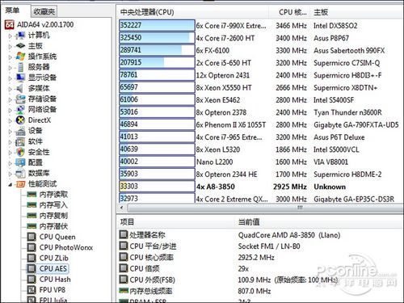Expand the 显示设备 tree node arrow

point(11,78)
